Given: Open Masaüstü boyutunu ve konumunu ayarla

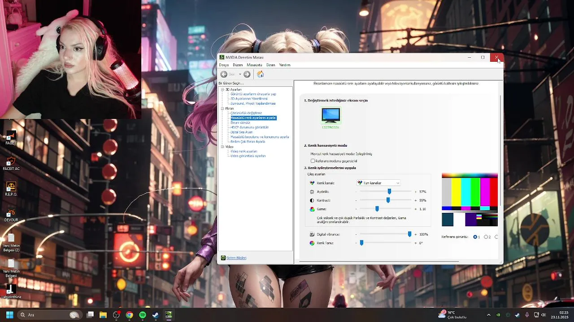Looking at the screenshot, I should [260, 137].
